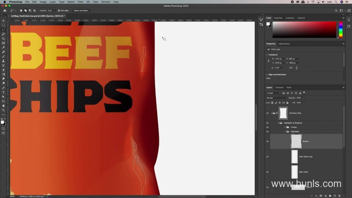Select the Lasso tool in toolbar

pos(3,30)
